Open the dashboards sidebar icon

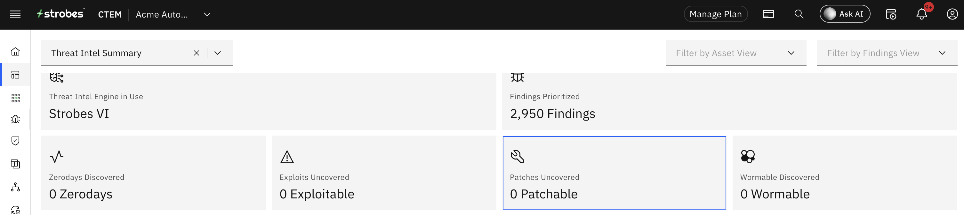click(15, 75)
